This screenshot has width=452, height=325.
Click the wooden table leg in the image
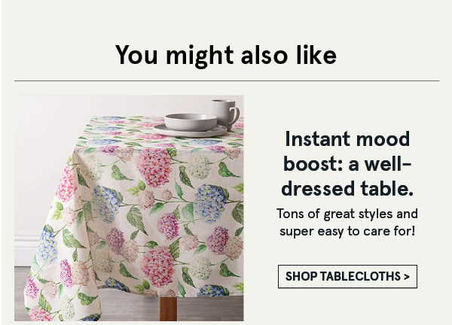tap(168, 309)
